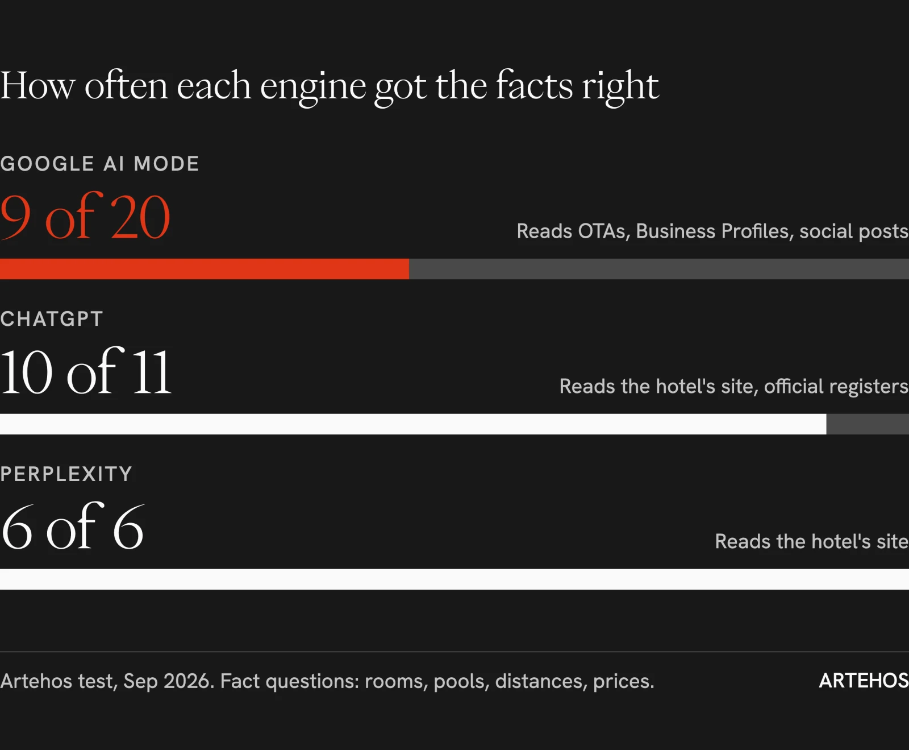Click the gray end of ChatGPT bar
The width and height of the screenshot is (909, 750).
pos(868,424)
